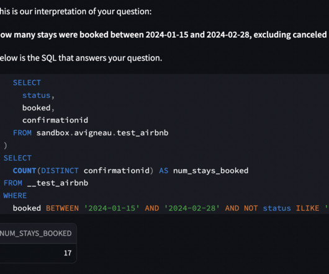Viewport: 329px width, 274px height.
Task: Click the 'NOT status ILIKE' condition
Action: click(x=282, y=208)
